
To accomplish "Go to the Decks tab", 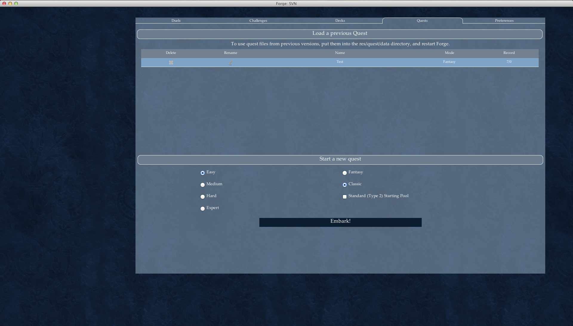I will pyautogui.click(x=340, y=21).
